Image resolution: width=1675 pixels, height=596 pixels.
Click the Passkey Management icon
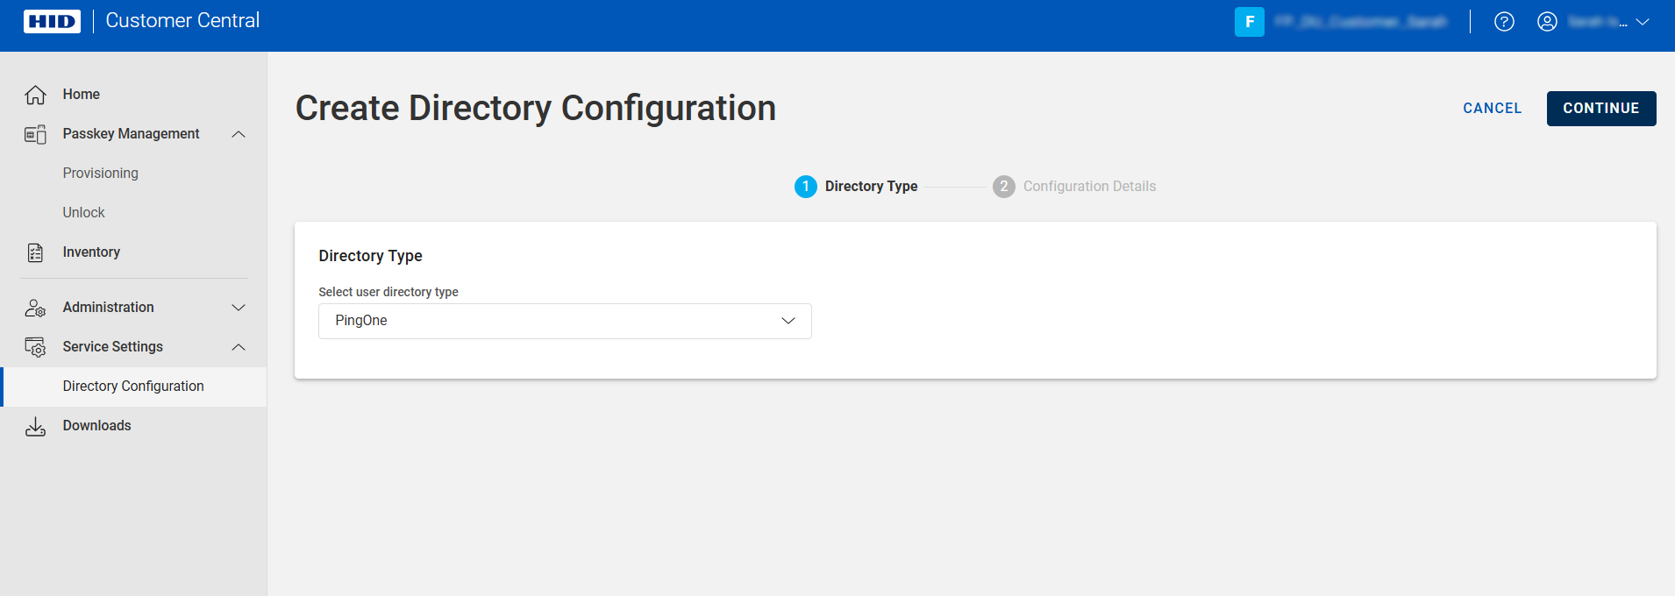pos(35,134)
